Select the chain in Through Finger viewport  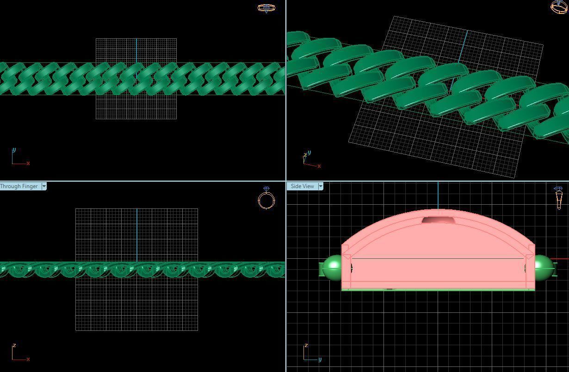coord(142,270)
